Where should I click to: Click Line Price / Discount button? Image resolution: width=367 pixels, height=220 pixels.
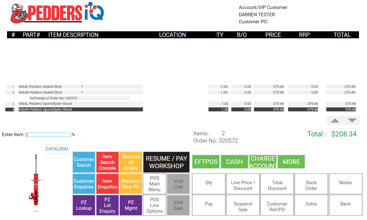click(x=243, y=184)
